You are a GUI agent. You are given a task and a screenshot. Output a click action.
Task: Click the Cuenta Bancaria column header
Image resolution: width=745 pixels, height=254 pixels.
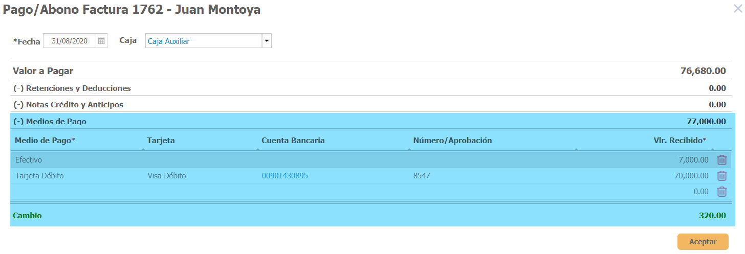pyautogui.click(x=293, y=141)
